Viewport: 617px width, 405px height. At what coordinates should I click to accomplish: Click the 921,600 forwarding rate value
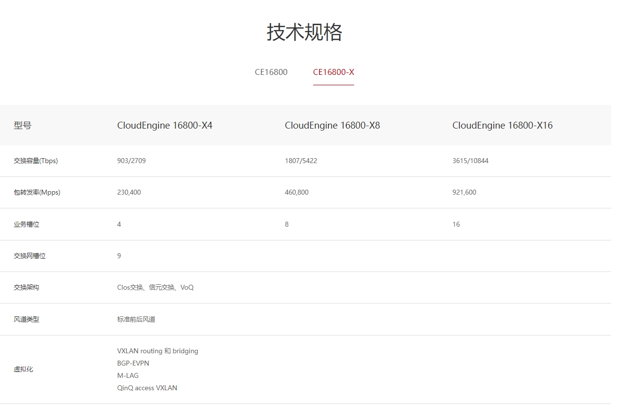tap(464, 192)
